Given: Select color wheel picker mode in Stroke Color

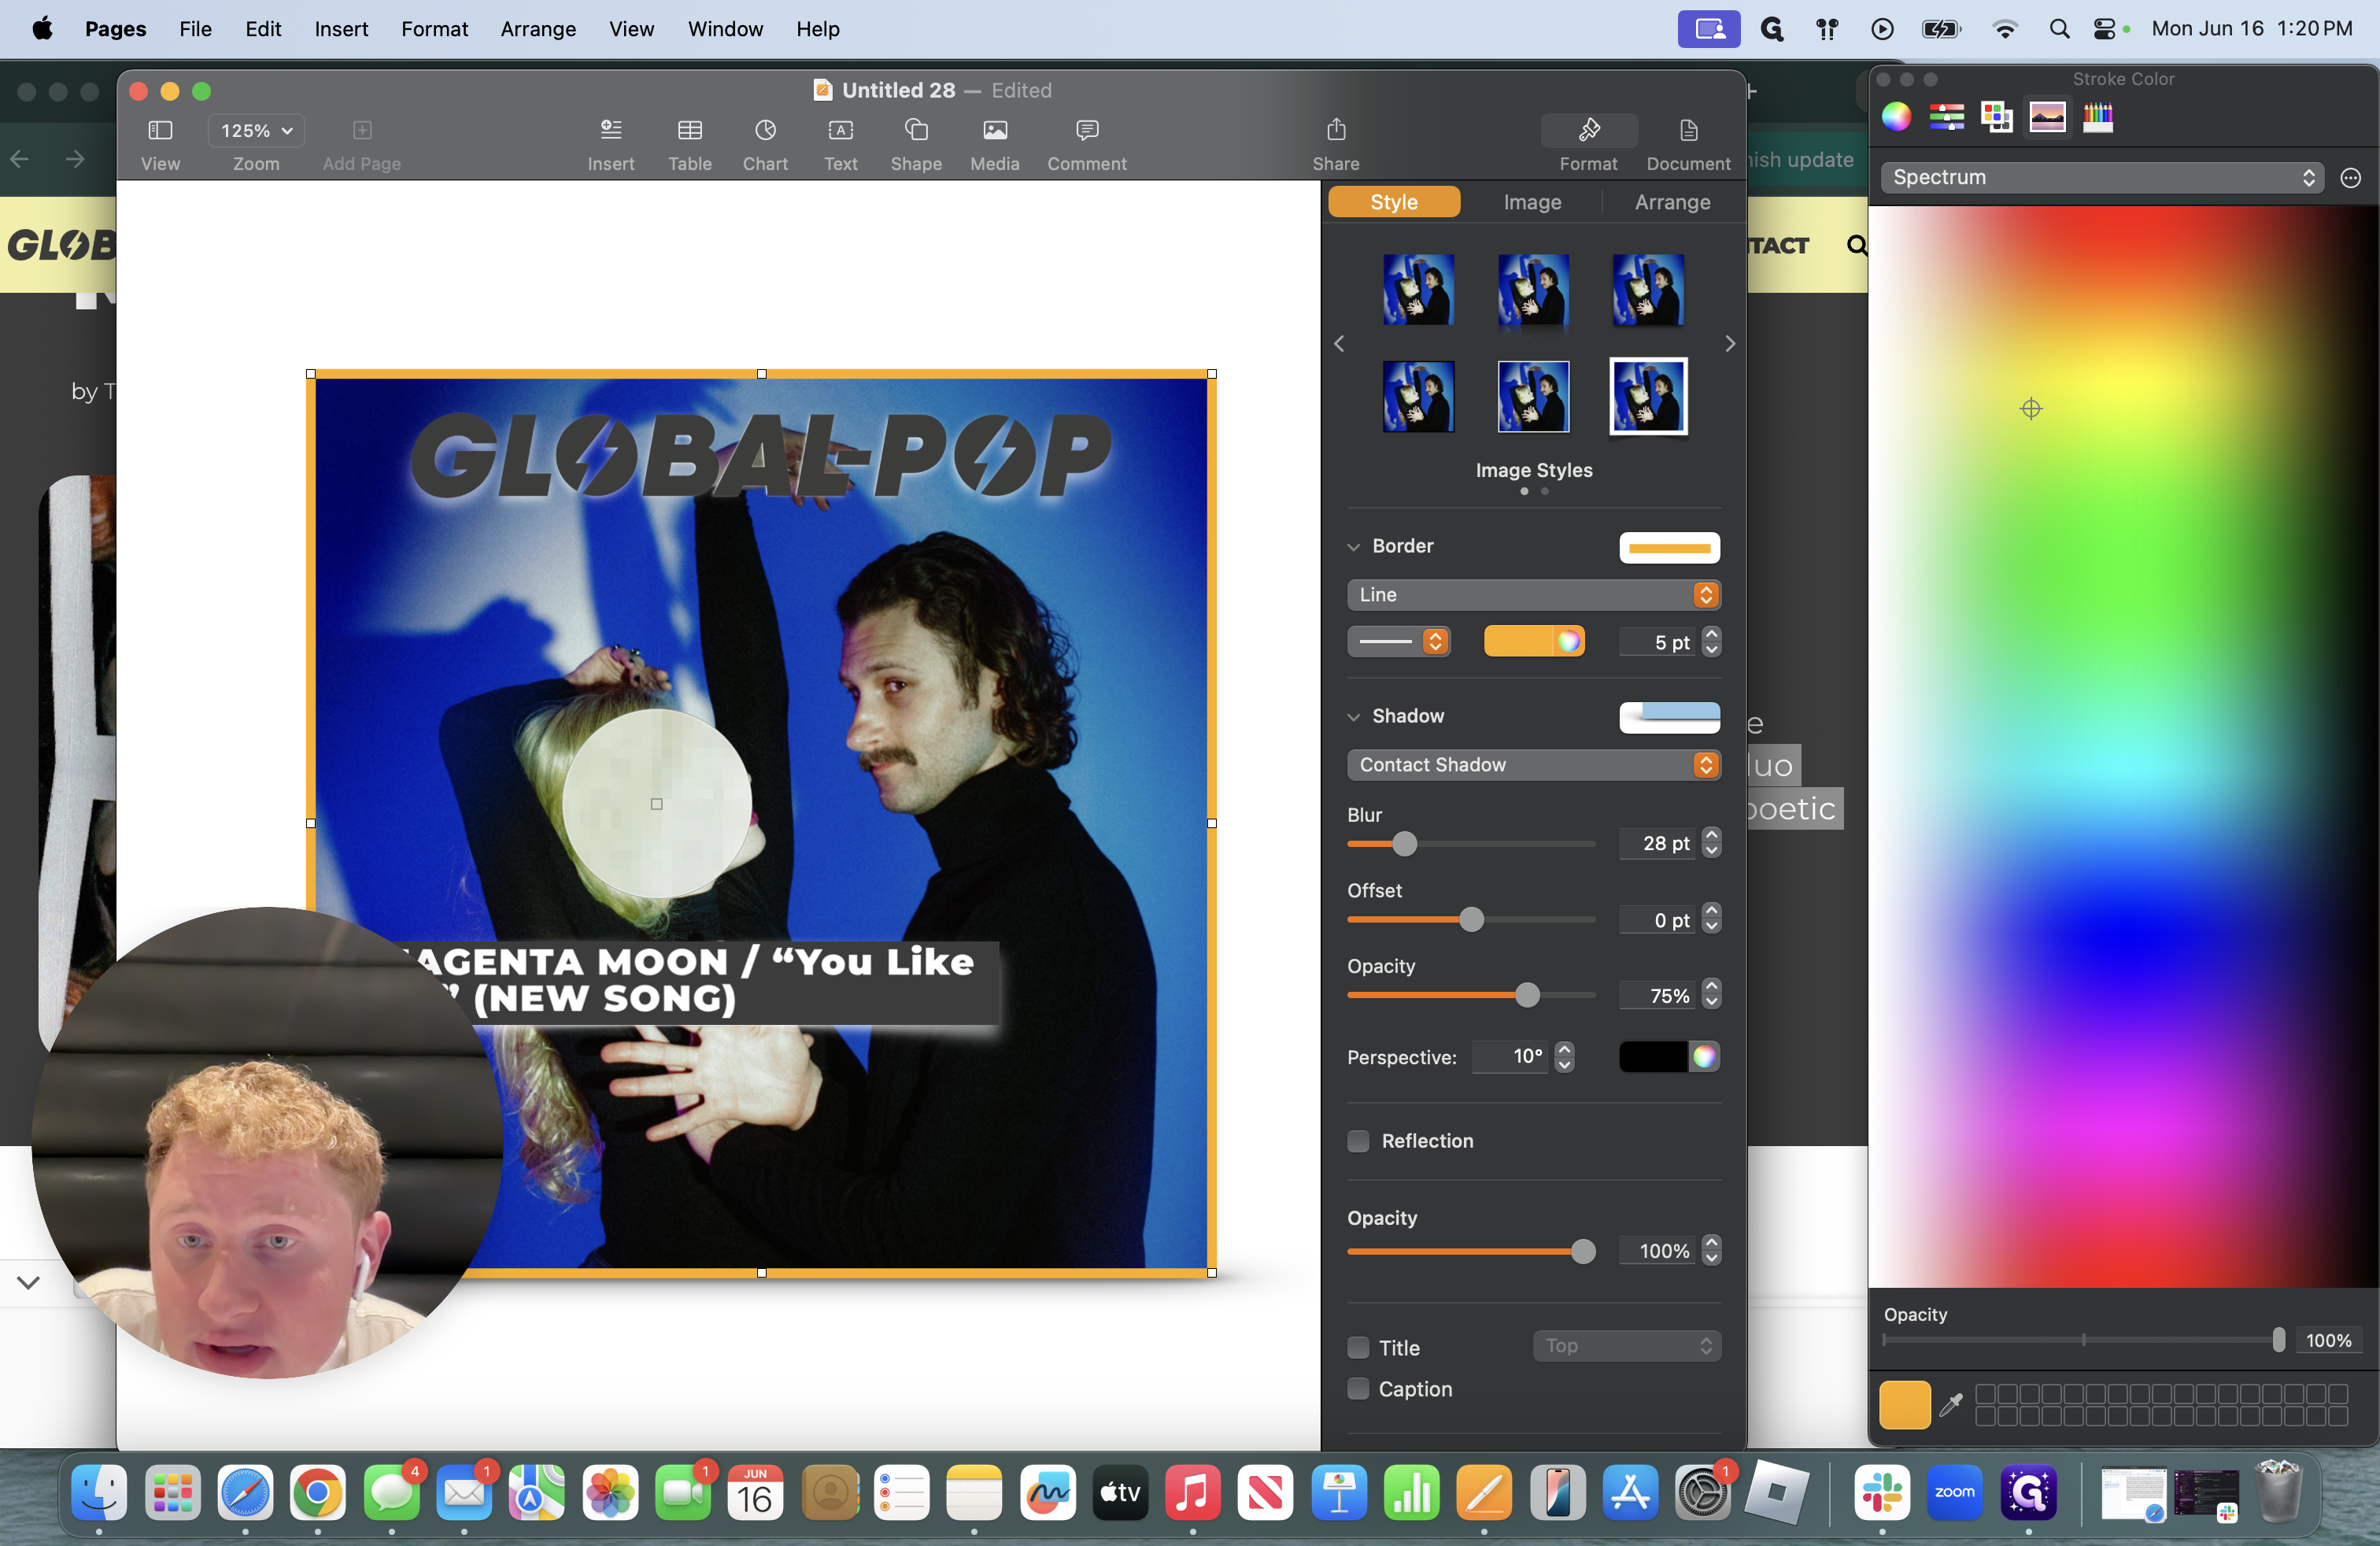Looking at the screenshot, I should (1897, 117).
